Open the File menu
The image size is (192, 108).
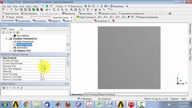click(x=4, y=6)
